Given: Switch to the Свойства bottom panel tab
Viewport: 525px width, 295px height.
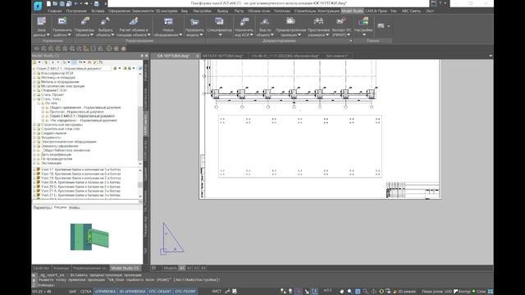Looking at the screenshot, I should point(41,268).
